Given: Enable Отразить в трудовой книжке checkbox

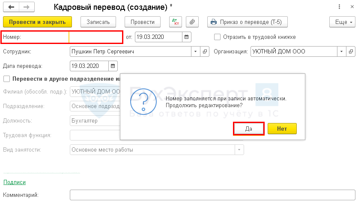Looking at the screenshot, I should (218, 37).
